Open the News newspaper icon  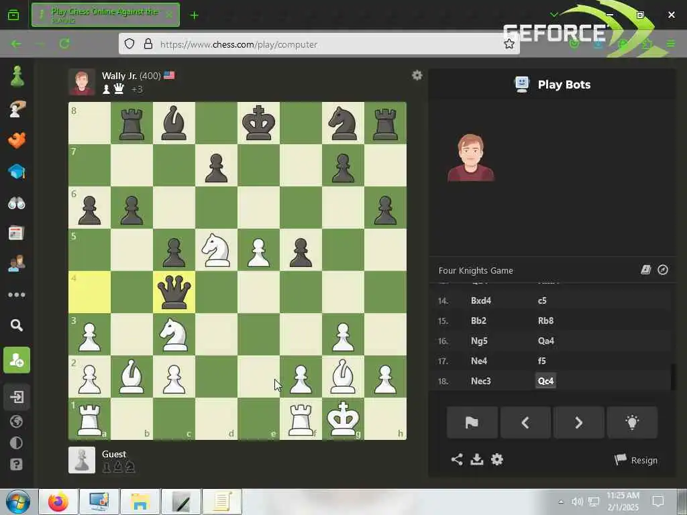[x=16, y=233]
